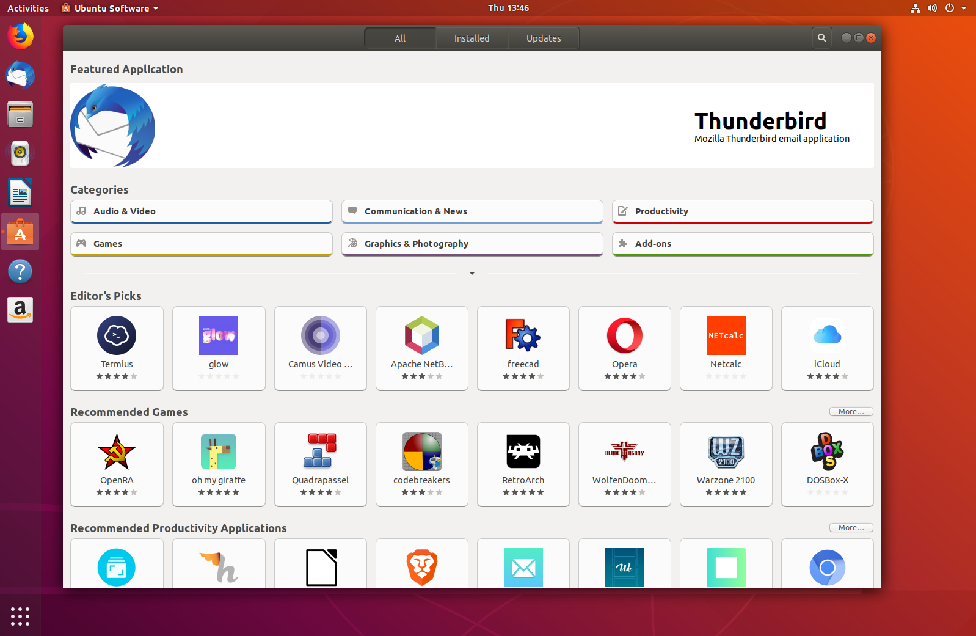Switch to the Installed tab

pyautogui.click(x=472, y=38)
